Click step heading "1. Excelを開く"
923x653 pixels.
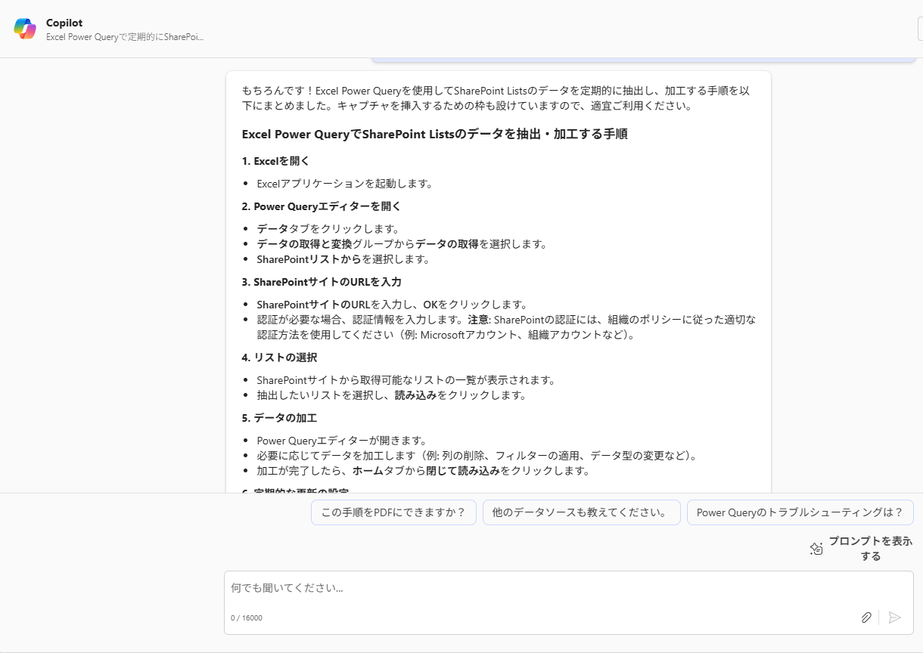[276, 161]
